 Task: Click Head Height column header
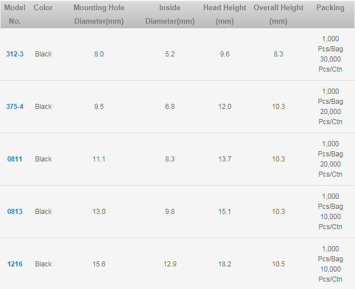tap(224, 14)
